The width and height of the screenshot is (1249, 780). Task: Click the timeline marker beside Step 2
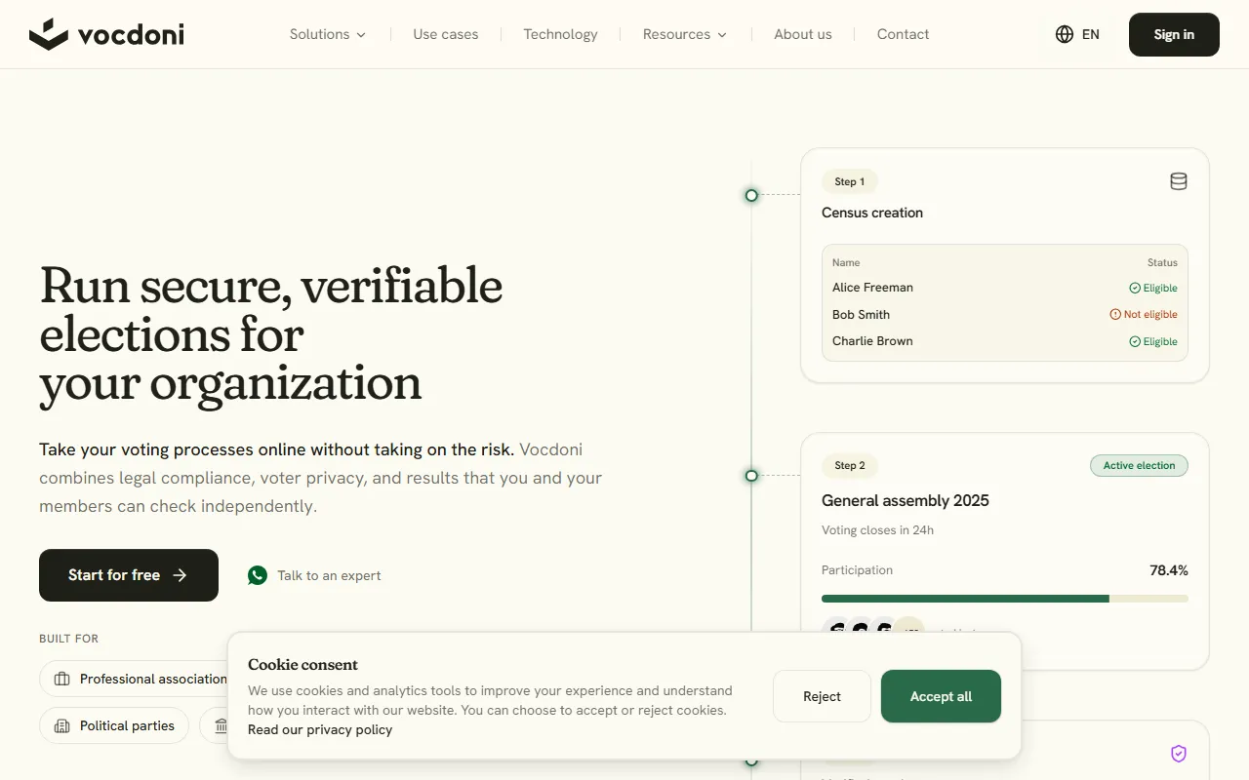pos(751,476)
